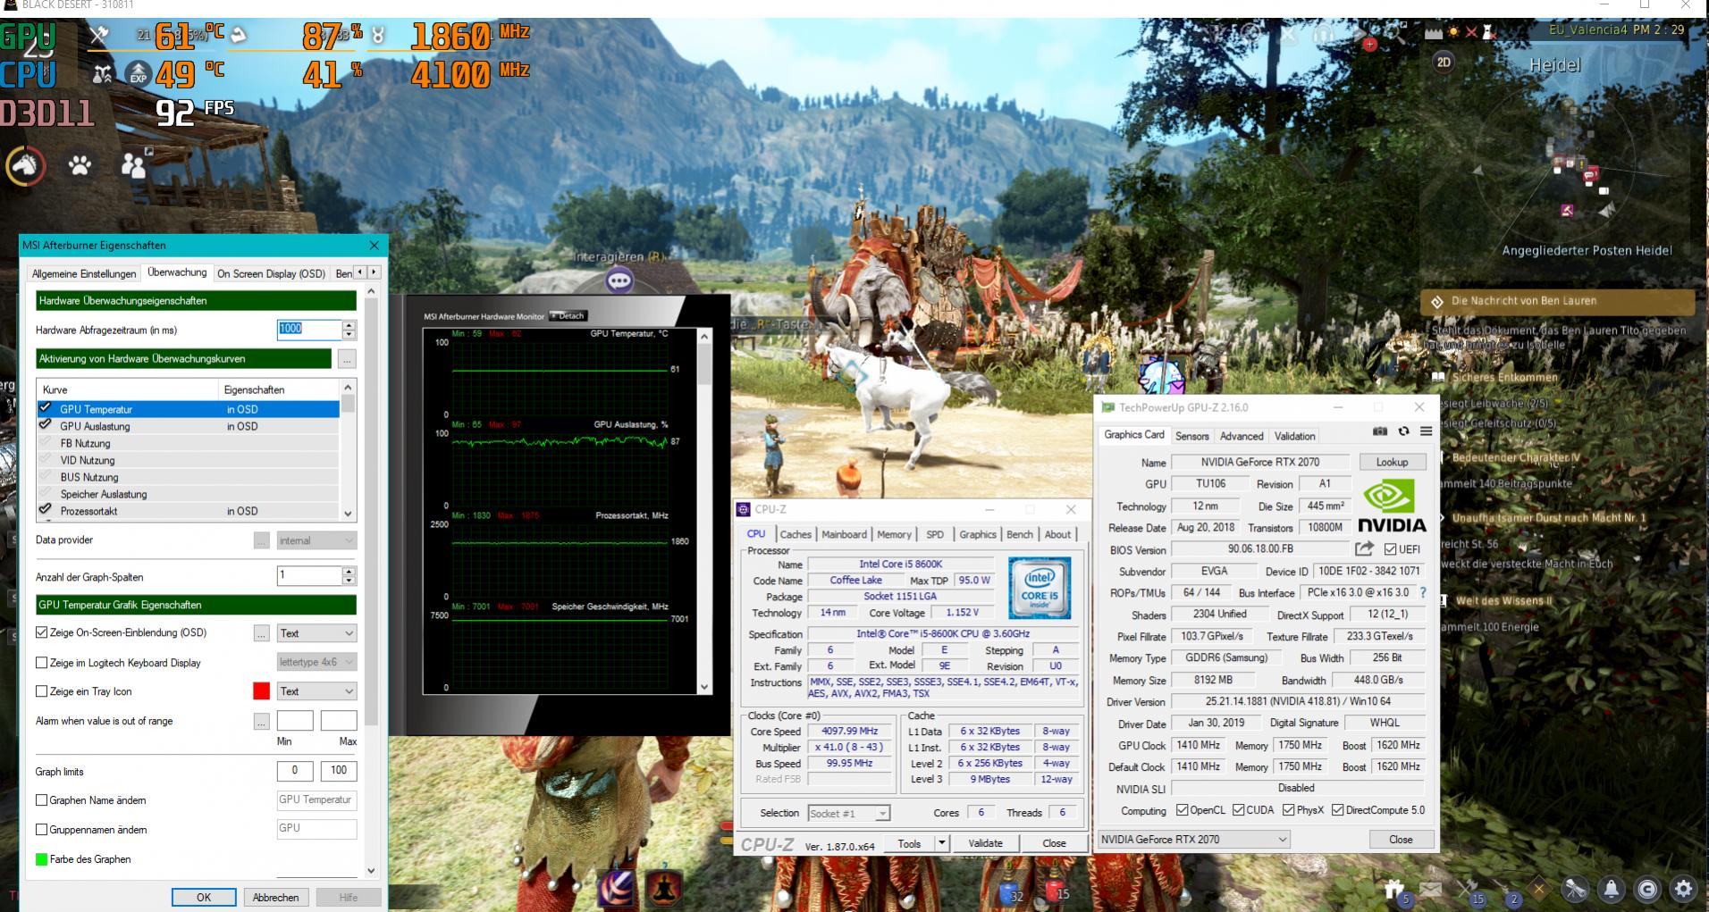
Task: Uncheck Zeige On-Screen-Einblendung (OSD)
Action: 41,632
